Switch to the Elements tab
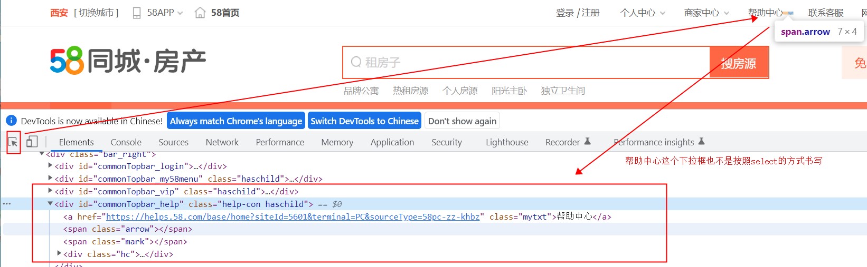The height and width of the screenshot is (267, 867). [x=76, y=142]
